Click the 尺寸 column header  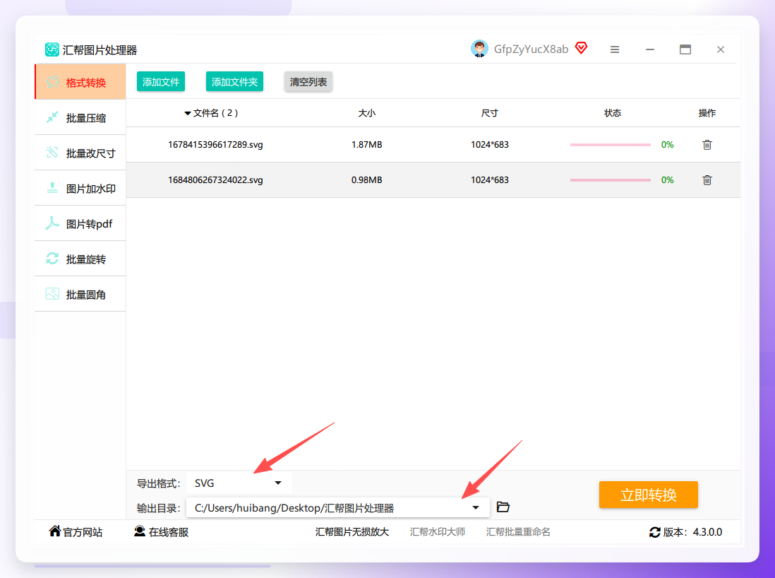tap(489, 113)
